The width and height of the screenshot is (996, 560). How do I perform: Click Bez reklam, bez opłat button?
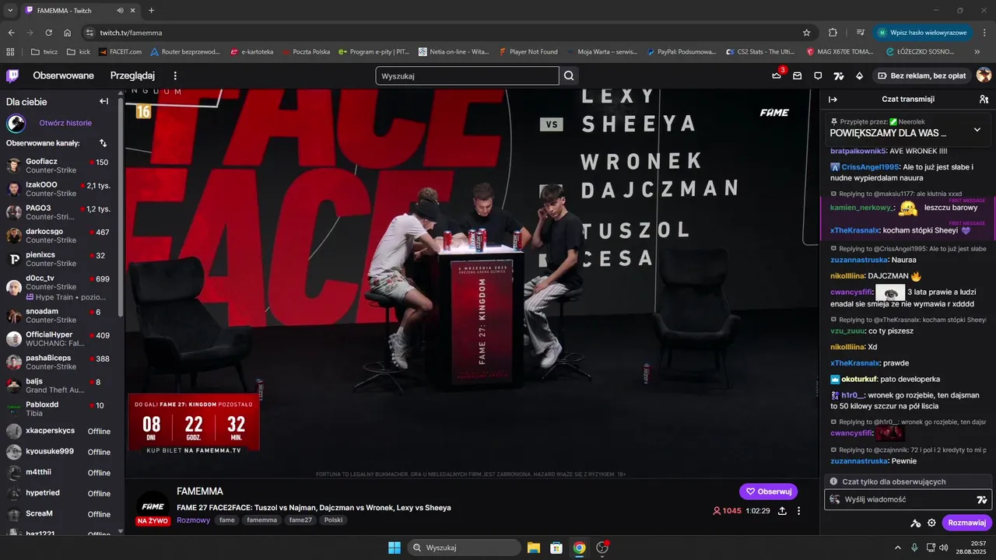point(923,75)
